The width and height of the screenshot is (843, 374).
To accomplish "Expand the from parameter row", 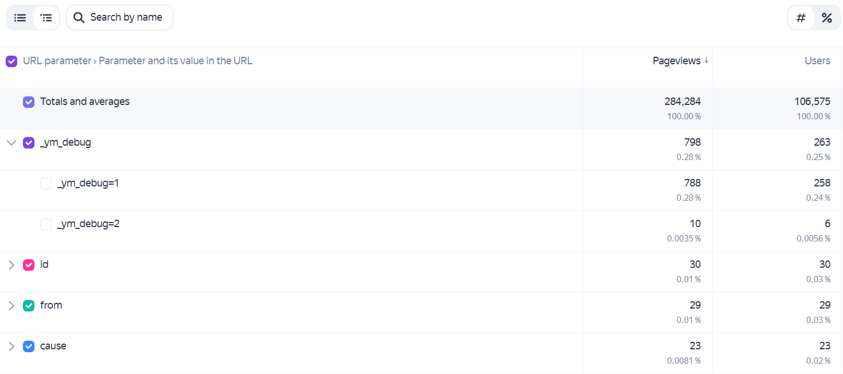I will [x=11, y=306].
